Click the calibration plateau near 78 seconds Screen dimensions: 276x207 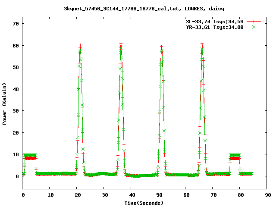pos(235,157)
